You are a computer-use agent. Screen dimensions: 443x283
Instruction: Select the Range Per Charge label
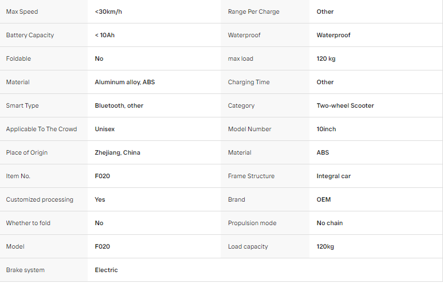pos(254,11)
